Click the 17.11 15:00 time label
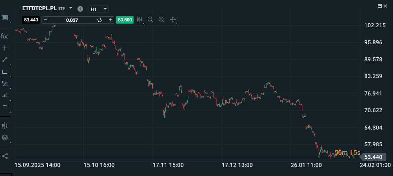393x176 pixels. click(x=168, y=165)
